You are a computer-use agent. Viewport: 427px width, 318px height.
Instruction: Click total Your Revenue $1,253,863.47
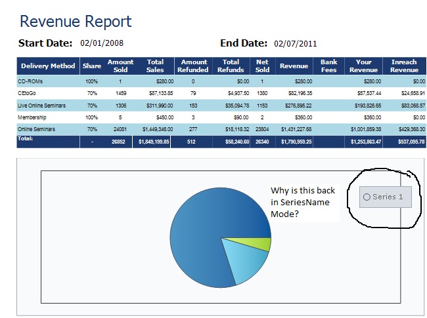pos(366,142)
